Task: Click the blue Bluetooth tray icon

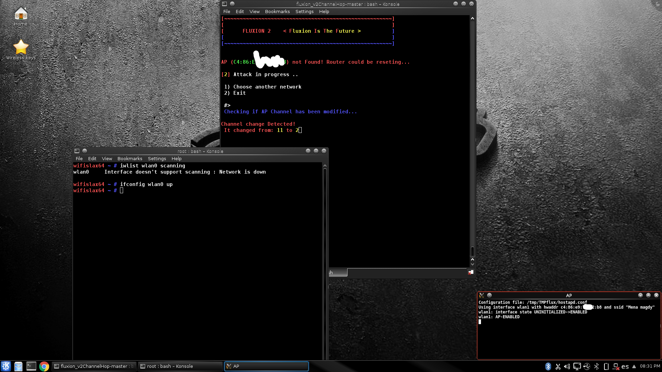Action: coord(548,366)
